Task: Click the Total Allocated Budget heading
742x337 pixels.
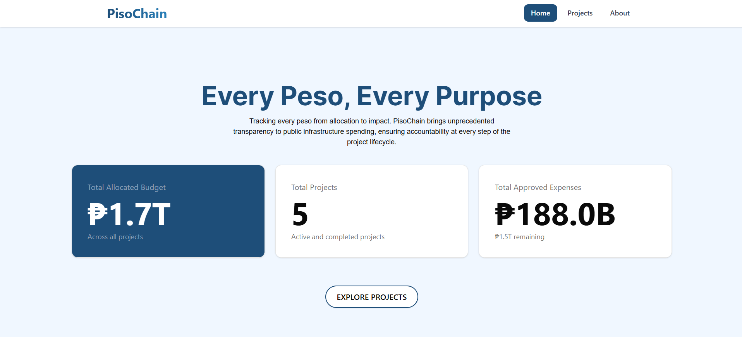Action: coord(126,187)
